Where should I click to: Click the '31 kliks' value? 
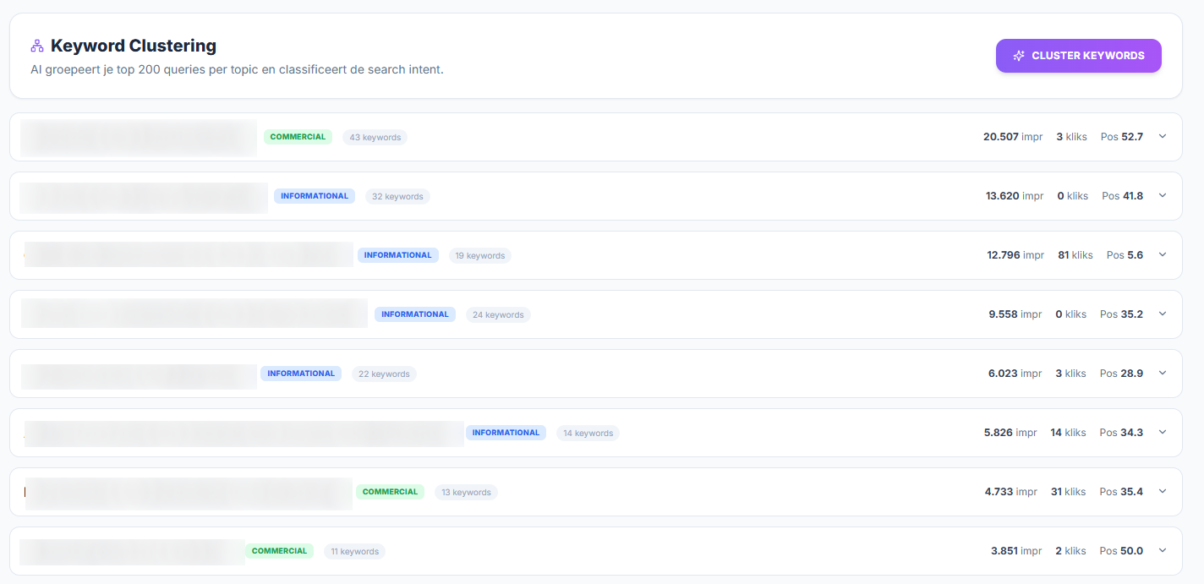tap(1069, 492)
